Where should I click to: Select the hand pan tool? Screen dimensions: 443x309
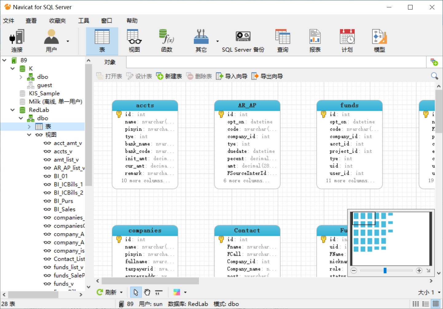pyautogui.click(x=147, y=292)
